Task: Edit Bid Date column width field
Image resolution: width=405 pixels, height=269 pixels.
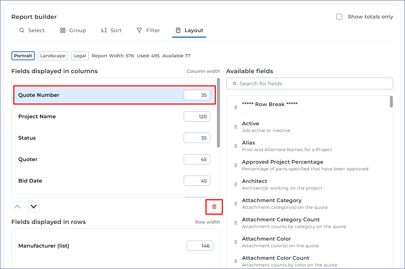Action: pos(197,181)
